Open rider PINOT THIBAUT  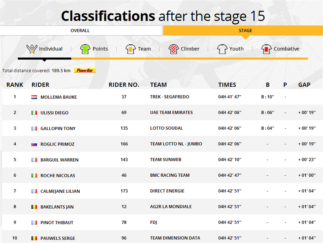click(57, 223)
